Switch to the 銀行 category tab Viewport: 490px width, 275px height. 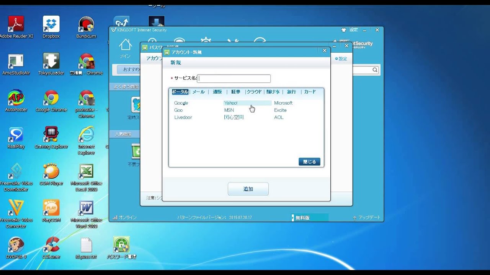(x=291, y=92)
